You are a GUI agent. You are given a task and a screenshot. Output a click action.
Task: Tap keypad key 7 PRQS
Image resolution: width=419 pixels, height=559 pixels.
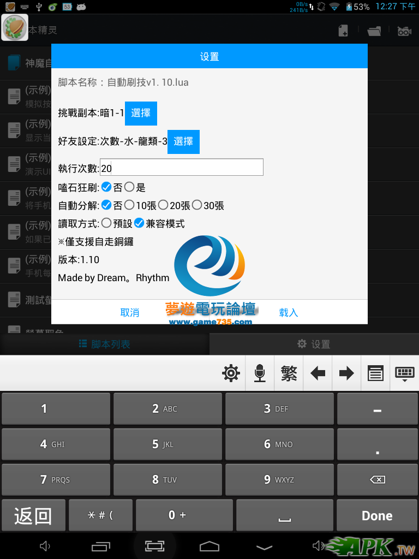tap(56, 479)
